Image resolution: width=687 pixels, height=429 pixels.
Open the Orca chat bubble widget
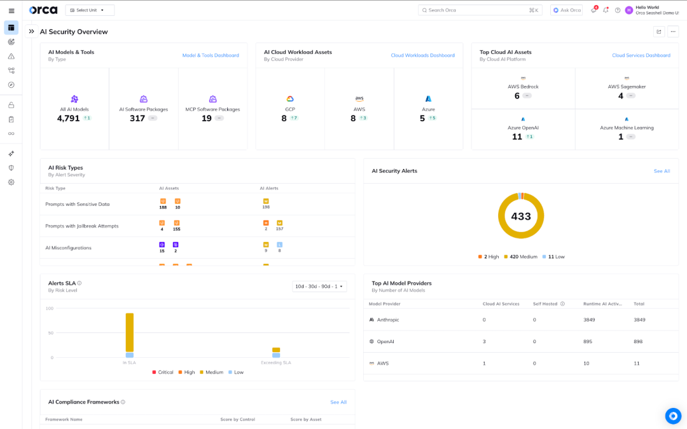[x=673, y=416]
